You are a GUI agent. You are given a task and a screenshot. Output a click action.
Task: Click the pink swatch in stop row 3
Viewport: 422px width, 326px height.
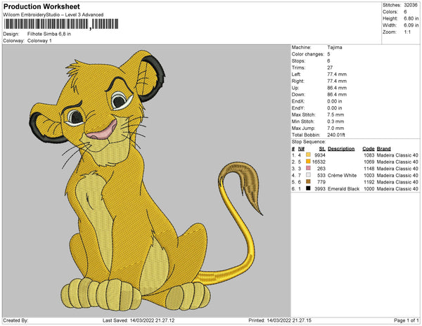coord(308,168)
